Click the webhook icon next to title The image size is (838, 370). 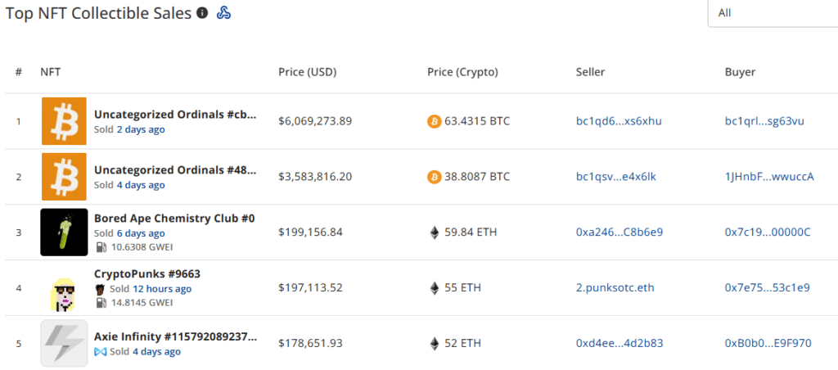[223, 13]
